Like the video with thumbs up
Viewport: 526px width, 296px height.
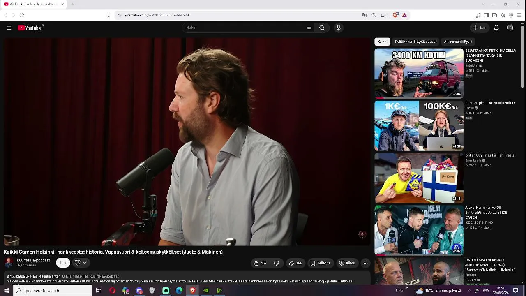click(x=260, y=263)
